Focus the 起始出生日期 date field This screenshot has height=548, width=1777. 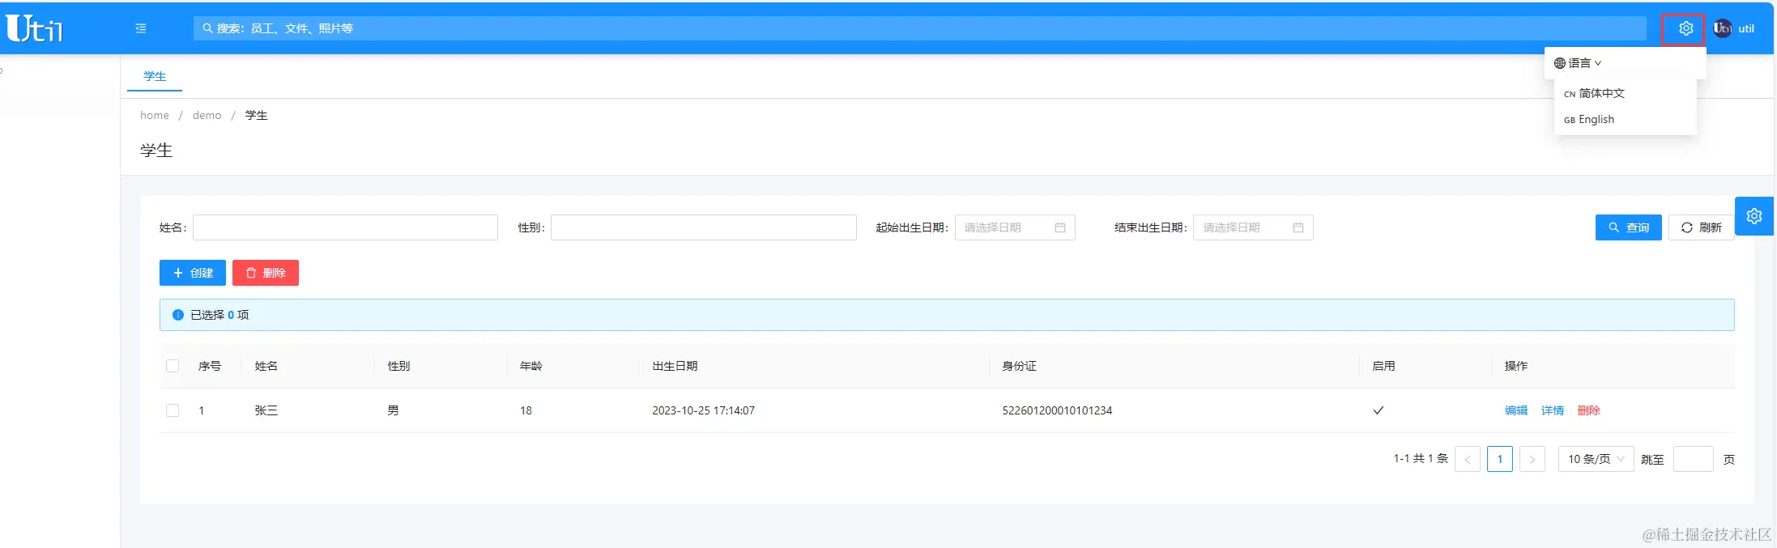(1015, 227)
